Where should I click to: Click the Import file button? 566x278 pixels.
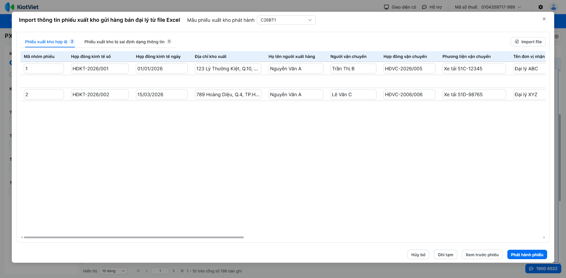tap(528, 42)
